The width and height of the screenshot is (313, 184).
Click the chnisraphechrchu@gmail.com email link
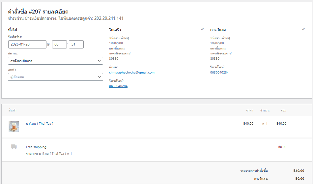[x=132, y=73]
